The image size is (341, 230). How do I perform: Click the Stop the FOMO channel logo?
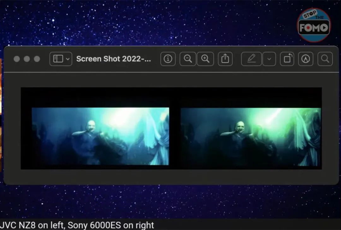(x=314, y=25)
